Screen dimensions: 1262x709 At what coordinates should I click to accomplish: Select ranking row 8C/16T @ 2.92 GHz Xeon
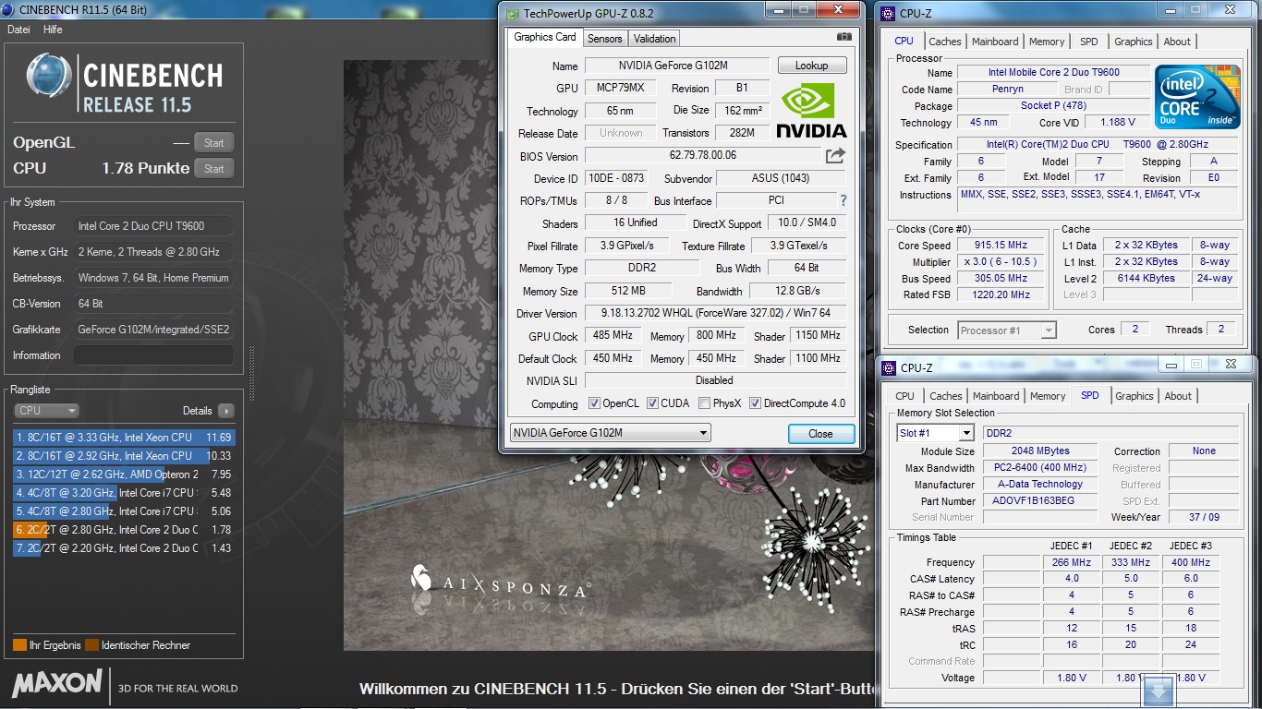coord(124,456)
